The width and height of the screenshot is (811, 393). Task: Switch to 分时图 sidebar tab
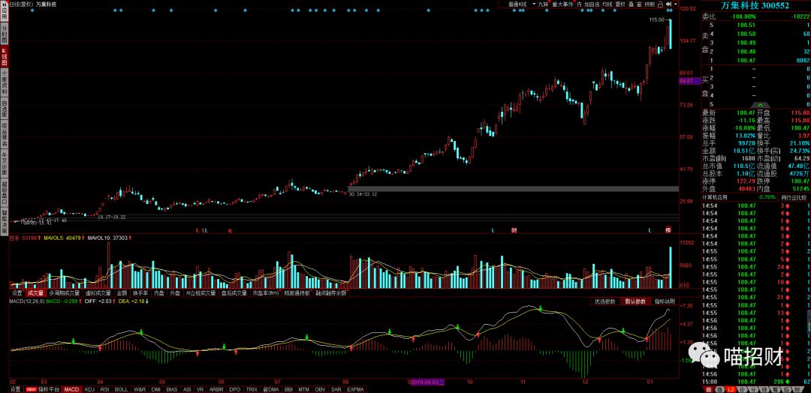pyautogui.click(x=5, y=34)
